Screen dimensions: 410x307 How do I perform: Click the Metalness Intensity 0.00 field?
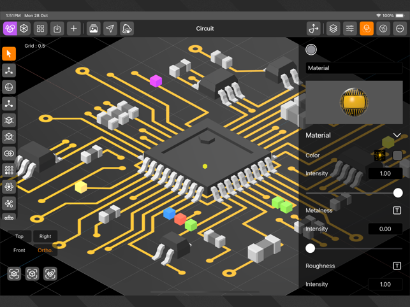(385, 229)
